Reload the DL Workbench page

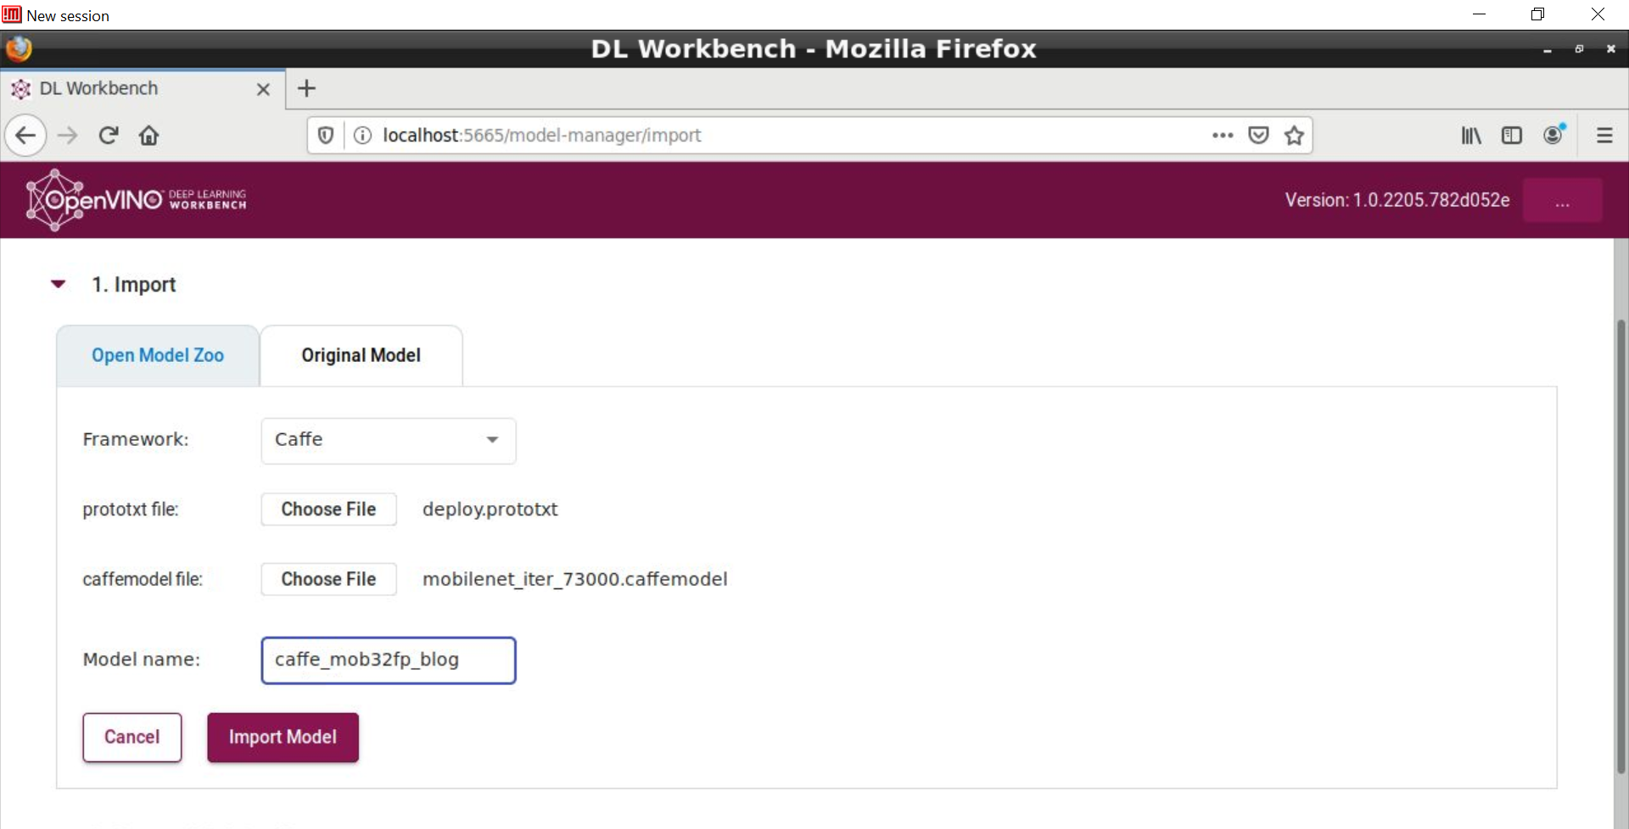coord(109,136)
